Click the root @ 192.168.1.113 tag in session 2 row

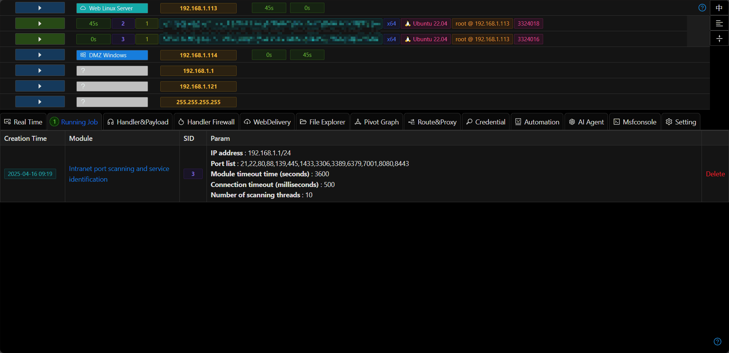[482, 24]
